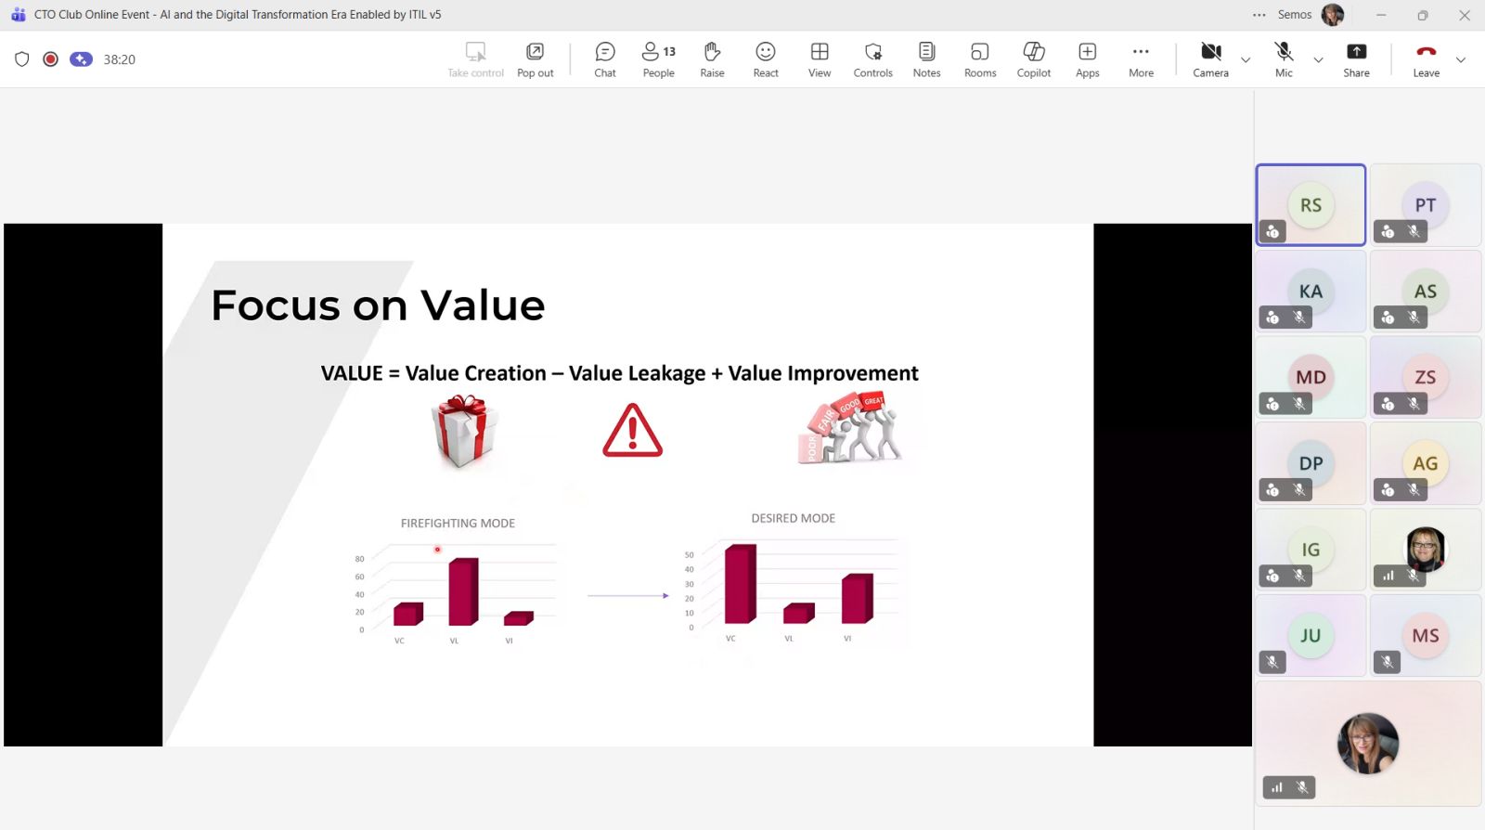Show the People participants list

click(658, 59)
